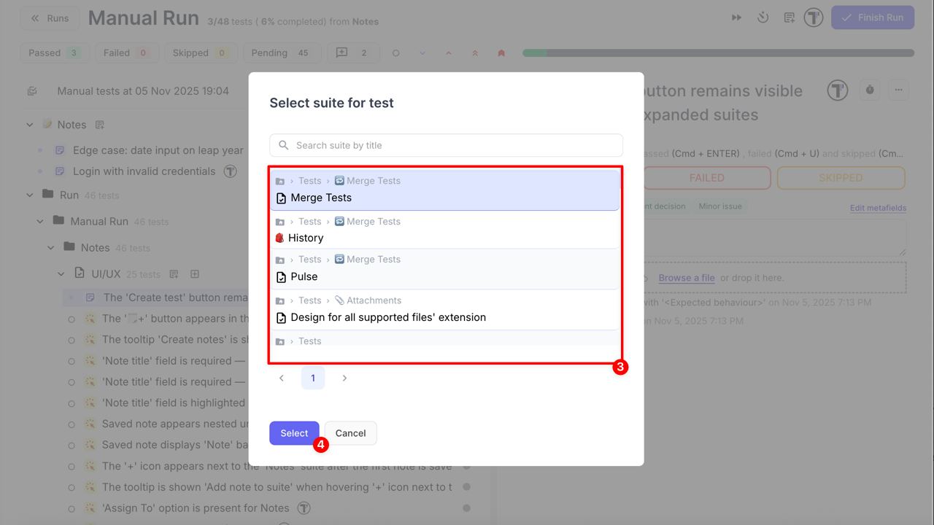This screenshot has width=934, height=525.
Task: Collapse the 'Manual Run' folder chevron
Action: (x=39, y=220)
